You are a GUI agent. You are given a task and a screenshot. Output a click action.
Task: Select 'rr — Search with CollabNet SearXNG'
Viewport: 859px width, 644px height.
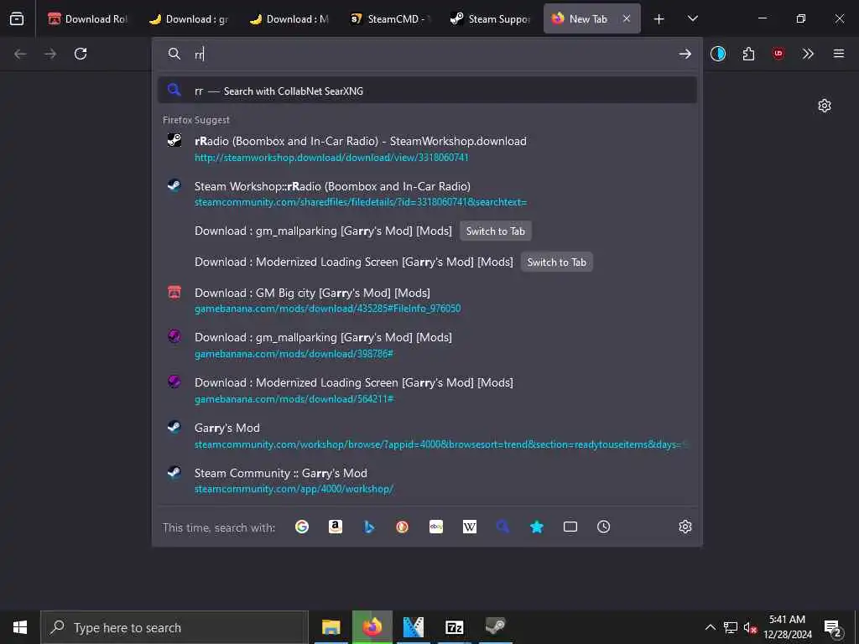pos(427,91)
